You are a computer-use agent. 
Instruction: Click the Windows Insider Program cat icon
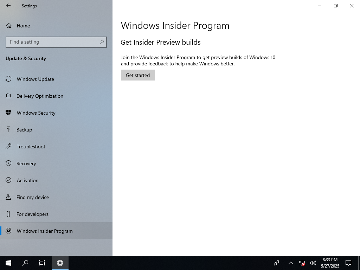[x=8, y=231]
